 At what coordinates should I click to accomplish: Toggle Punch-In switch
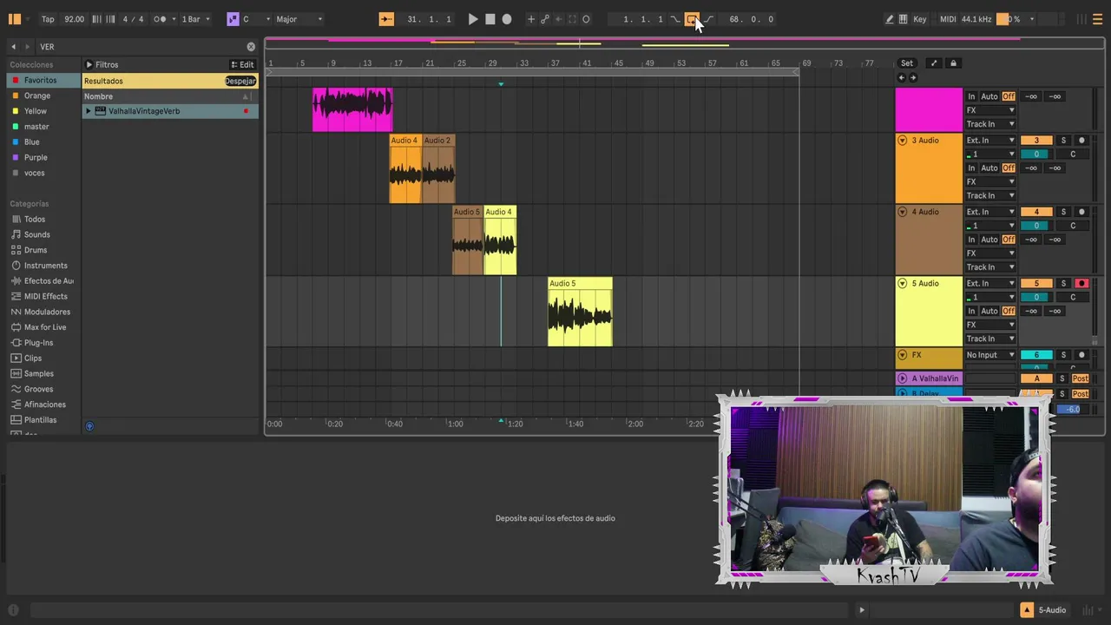[675, 19]
